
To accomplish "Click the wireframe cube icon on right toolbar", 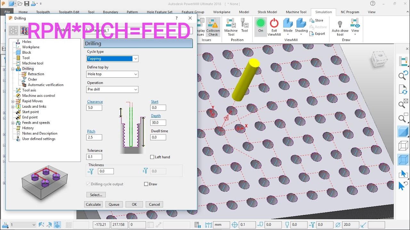I will click(x=403, y=146).
